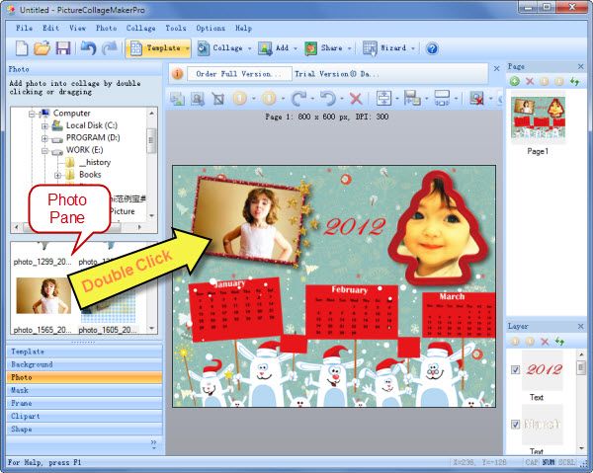Toggle visibility checkbox of the 2012 text layer
This screenshot has width=593, height=473.
tap(515, 369)
